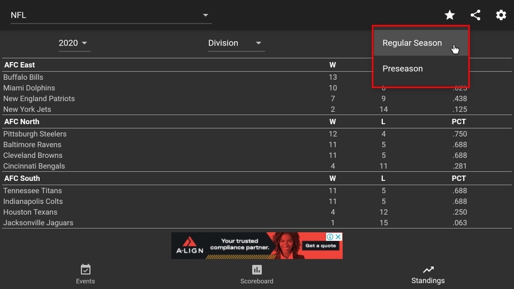Click the Standings trend icon
Screen dimensions: 514x289
click(428, 269)
